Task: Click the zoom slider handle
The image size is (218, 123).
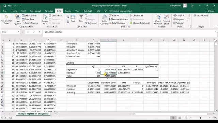Action: click(x=200, y=118)
